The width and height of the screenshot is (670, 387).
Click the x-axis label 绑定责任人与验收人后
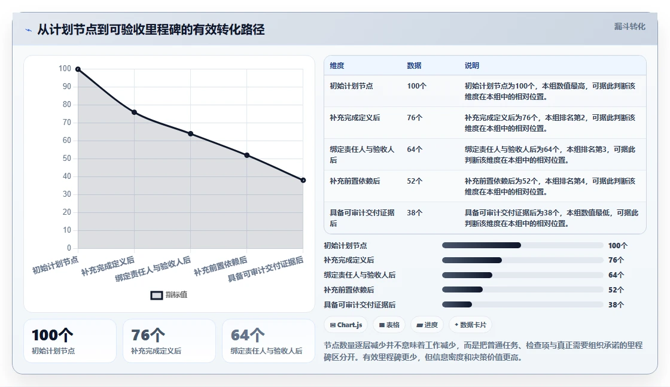click(153, 269)
